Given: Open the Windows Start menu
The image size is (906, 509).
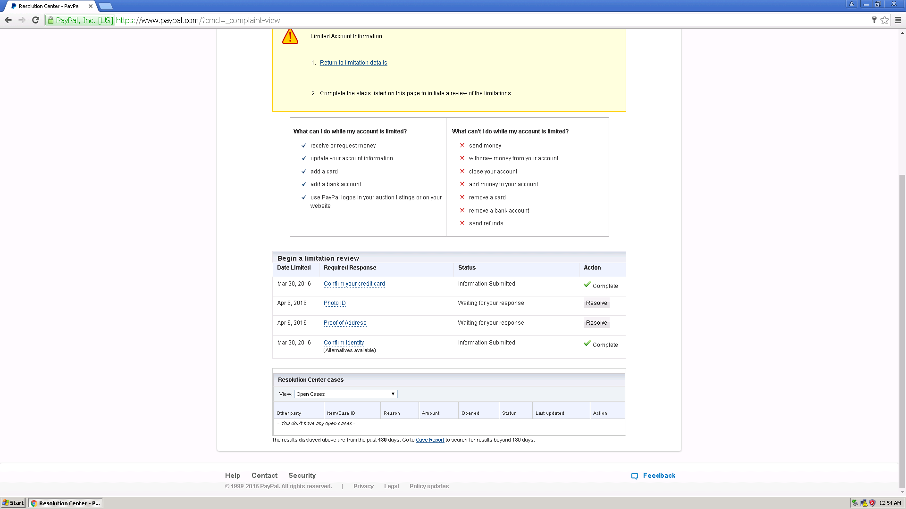Looking at the screenshot, I should tap(13, 503).
